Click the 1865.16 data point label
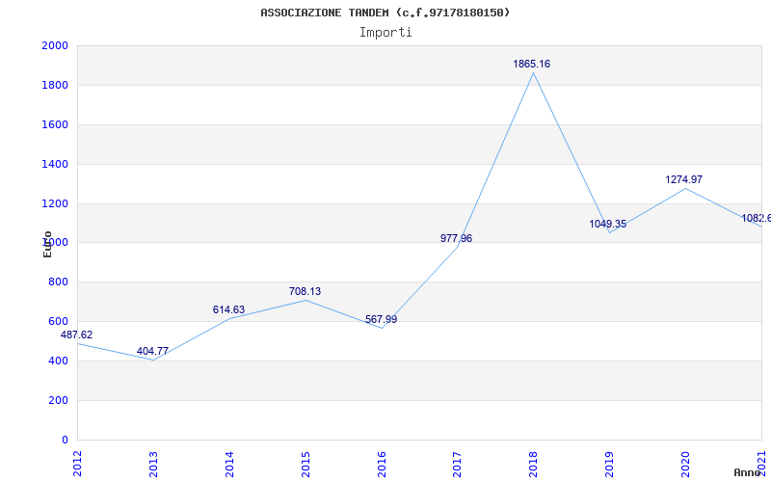Image resolution: width=771 pixels, height=482 pixels. pyautogui.click(x=532, y=64)
